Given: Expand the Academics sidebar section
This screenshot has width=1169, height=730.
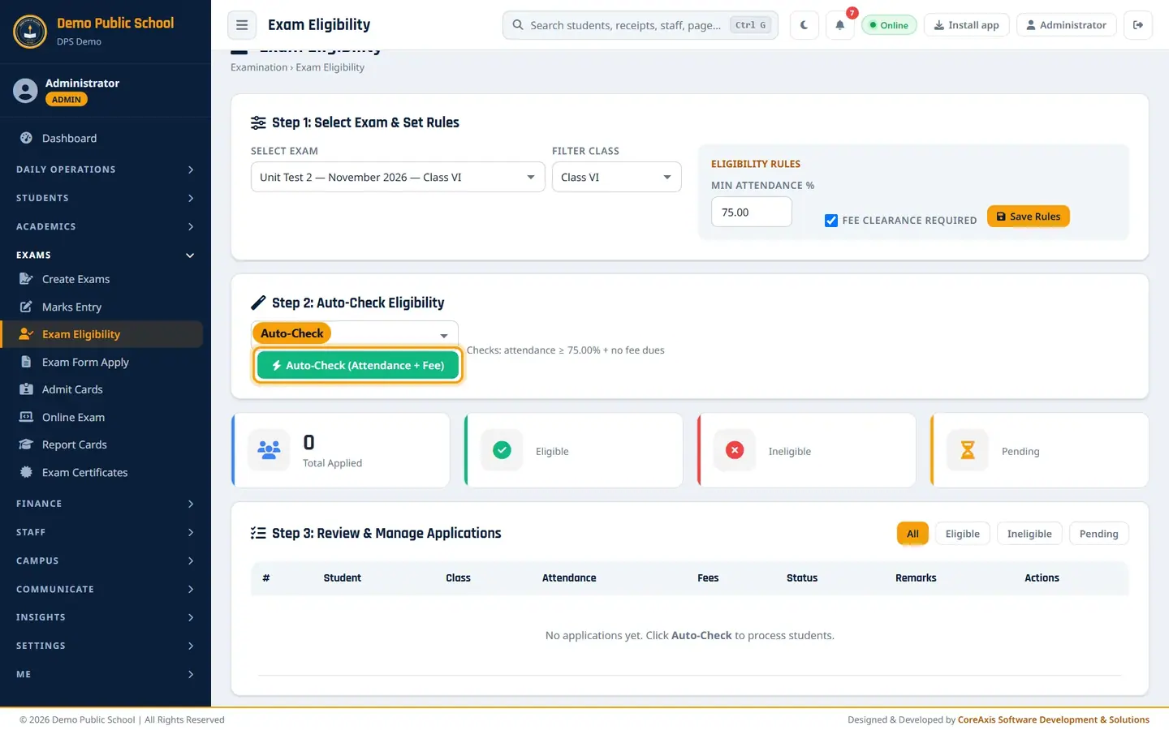Looking at the screenshot, I should pos(106,226).
